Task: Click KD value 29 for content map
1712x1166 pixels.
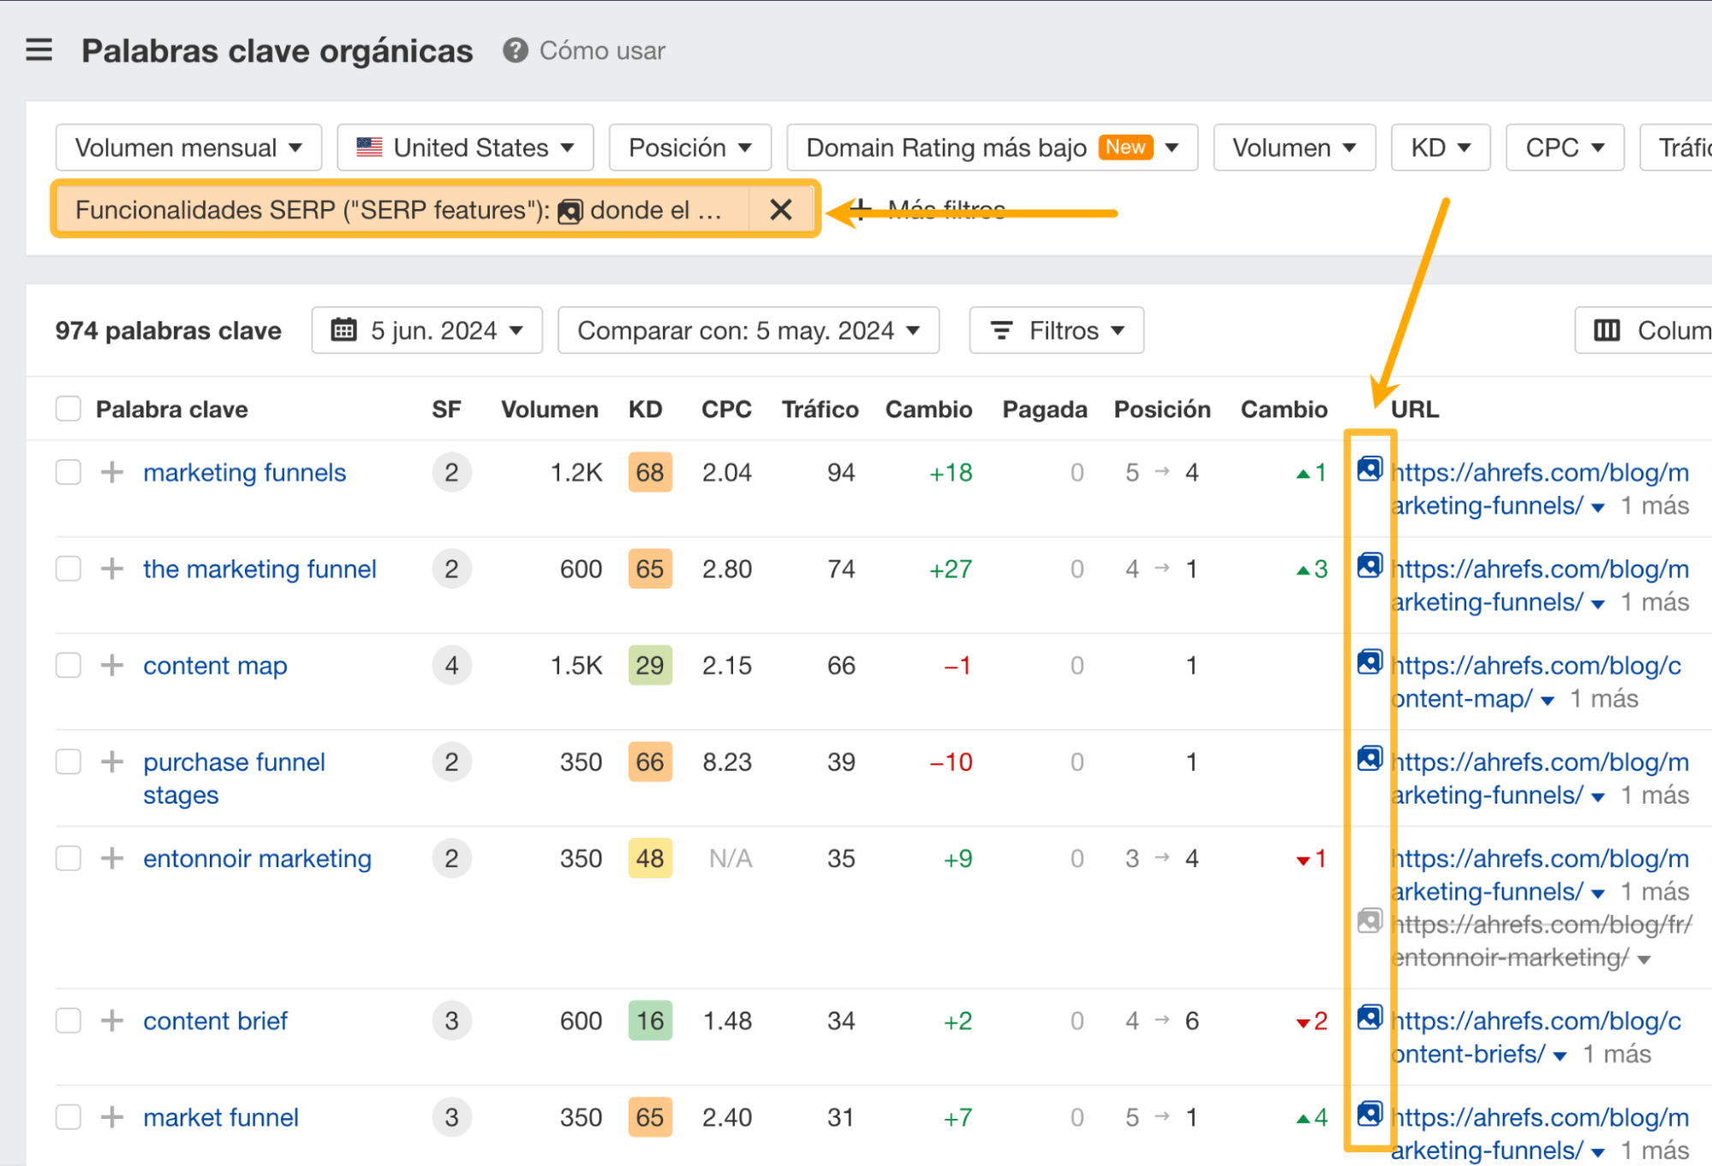Action: 649,666
